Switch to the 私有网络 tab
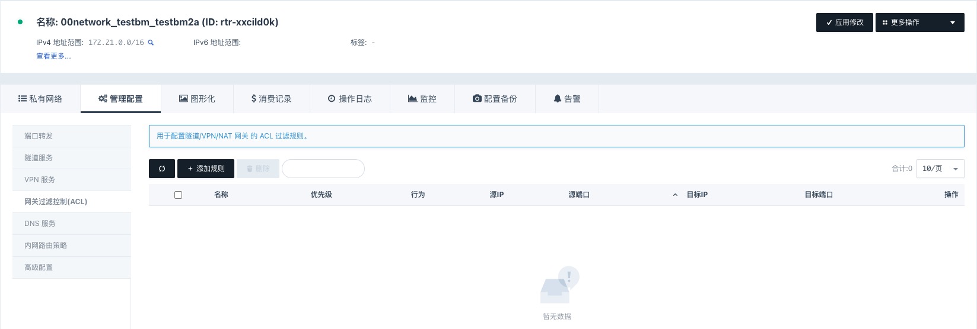Viewport: 977px width, 329px height. (x=40, y=99)
